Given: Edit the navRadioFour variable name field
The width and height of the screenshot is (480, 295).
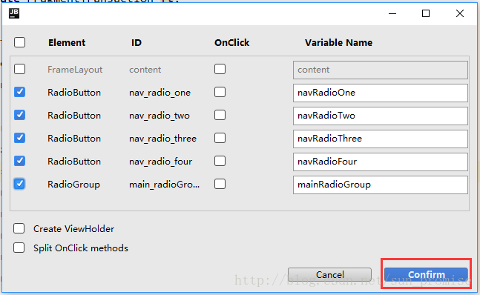Looking at the screenshot, I should click(x=380, y=162).
